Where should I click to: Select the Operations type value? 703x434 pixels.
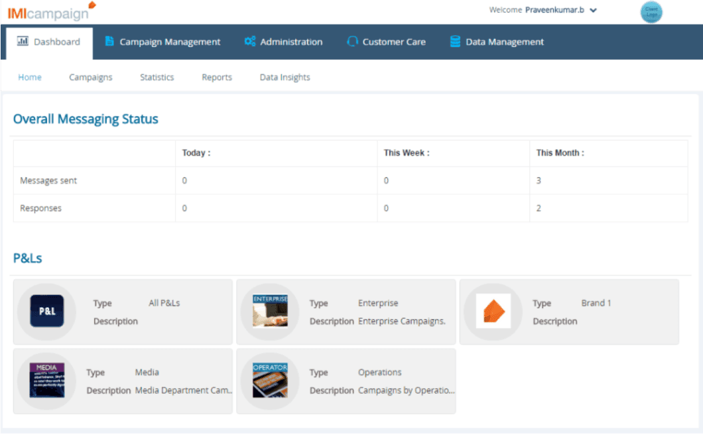tap(380, 372)
